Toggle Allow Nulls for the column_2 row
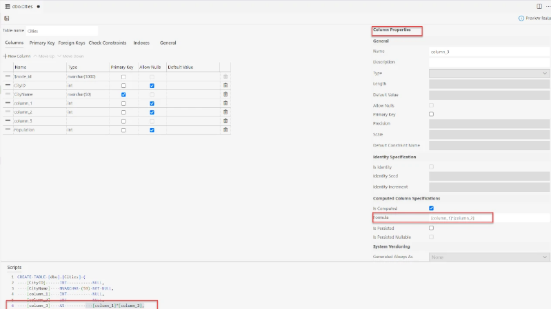The height and width of the screenshot is (309, 551). point(152,112)
